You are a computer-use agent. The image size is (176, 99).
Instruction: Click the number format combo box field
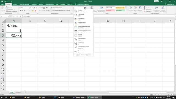tap(79, 8)
